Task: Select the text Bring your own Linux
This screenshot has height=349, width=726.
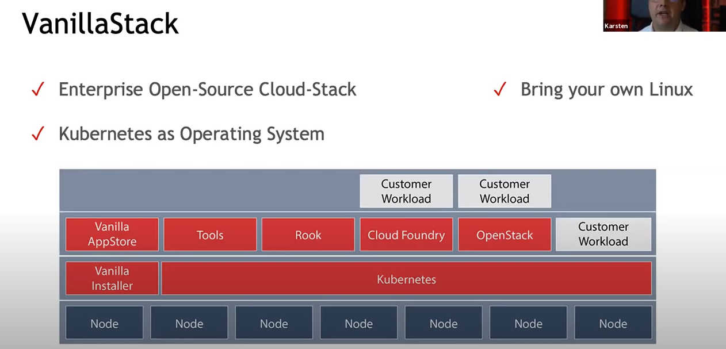Action: coord(607,90)
